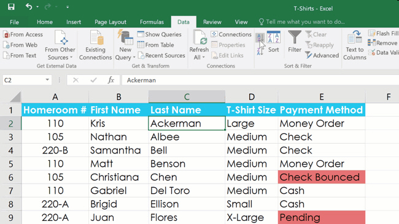Click the Cancel X in formula bar
Image resolution: width=399 pixels, height=224 pixels.
(76, 80)
